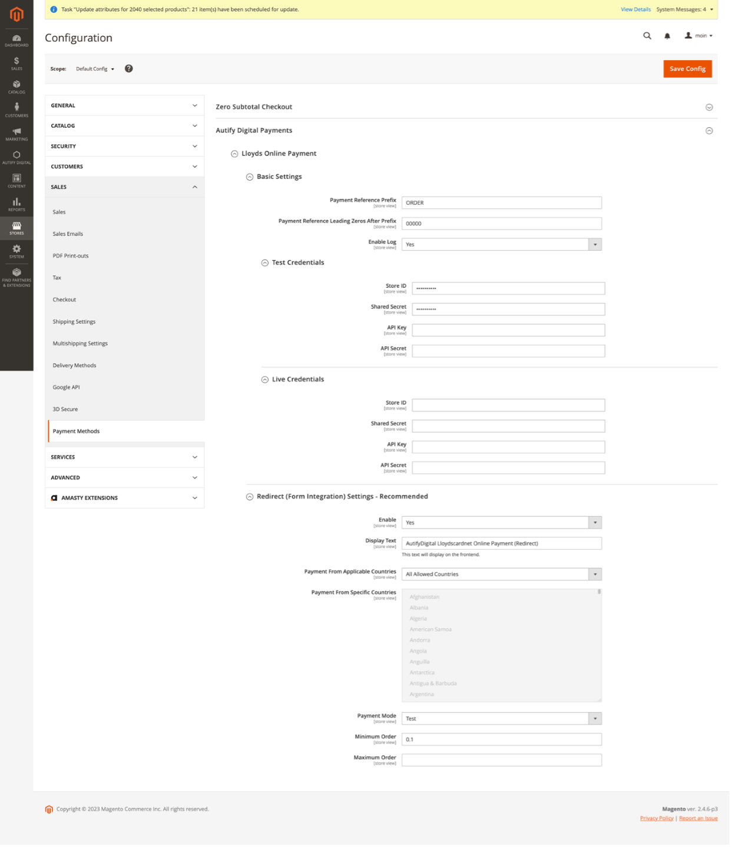
Task: Select the Multishipping Settings tab
Action: (x=126, y=344)
